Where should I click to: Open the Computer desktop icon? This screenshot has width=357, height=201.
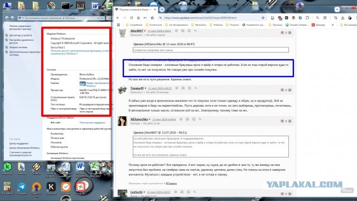pos(7,5)
